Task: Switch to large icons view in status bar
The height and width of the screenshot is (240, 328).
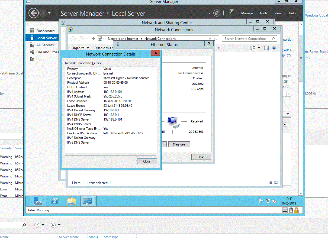Action: 276,183
